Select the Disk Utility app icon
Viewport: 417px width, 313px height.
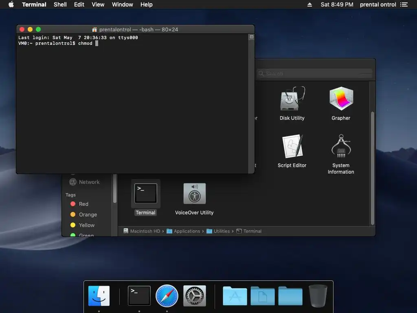tap(292, 99)
